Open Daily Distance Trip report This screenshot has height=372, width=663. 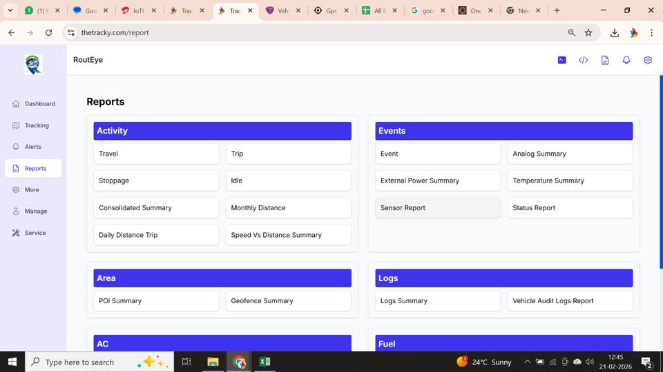156,235
